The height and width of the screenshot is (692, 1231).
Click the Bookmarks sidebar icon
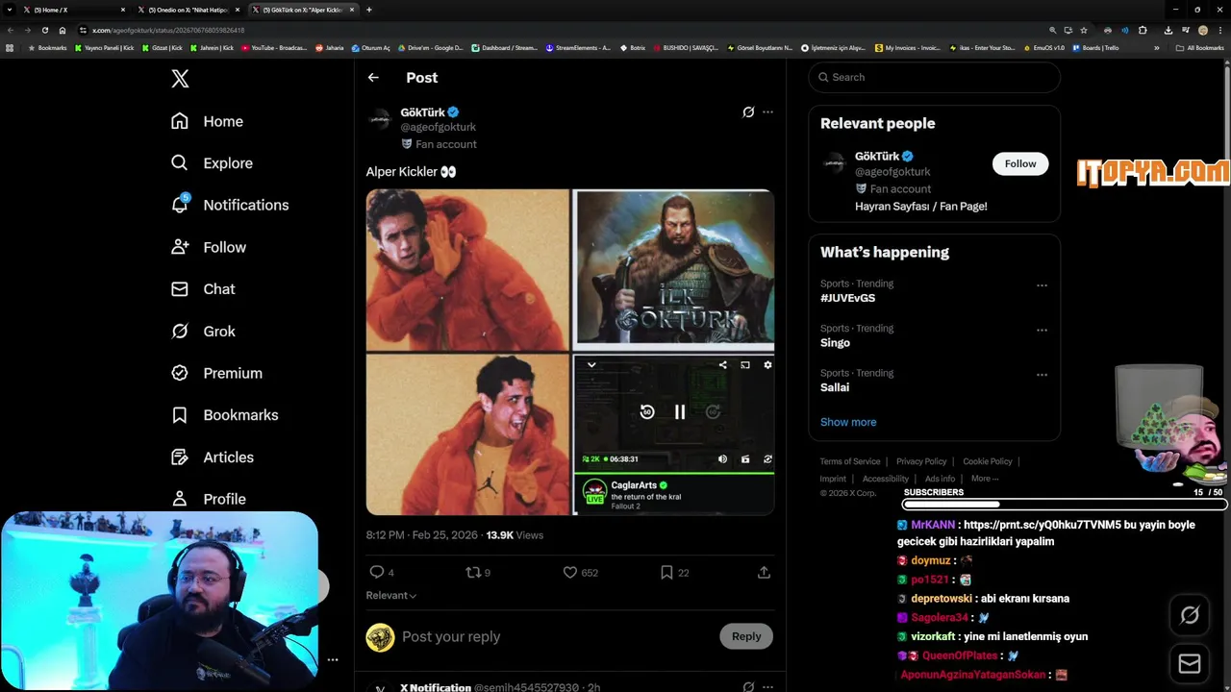[x=180, y=415]
